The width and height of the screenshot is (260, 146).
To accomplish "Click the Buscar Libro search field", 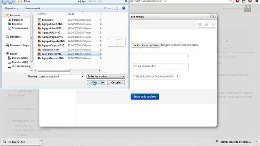I will 106,1.
